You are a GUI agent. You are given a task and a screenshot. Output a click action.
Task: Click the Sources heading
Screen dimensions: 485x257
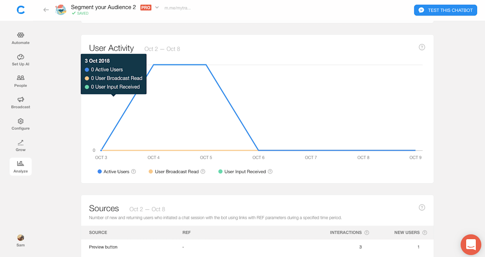(104, 208)
